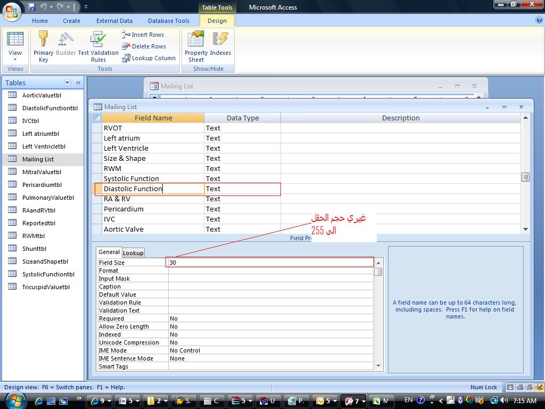545x409 pixels.
Task: Insert Rows into the table design
Action: tap(143, 35)
